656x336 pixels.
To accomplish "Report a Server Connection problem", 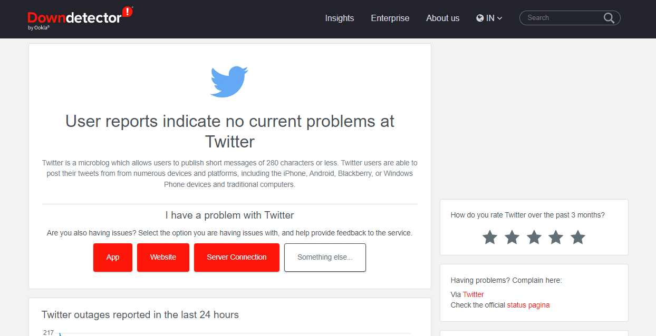I will click(237, 258).
